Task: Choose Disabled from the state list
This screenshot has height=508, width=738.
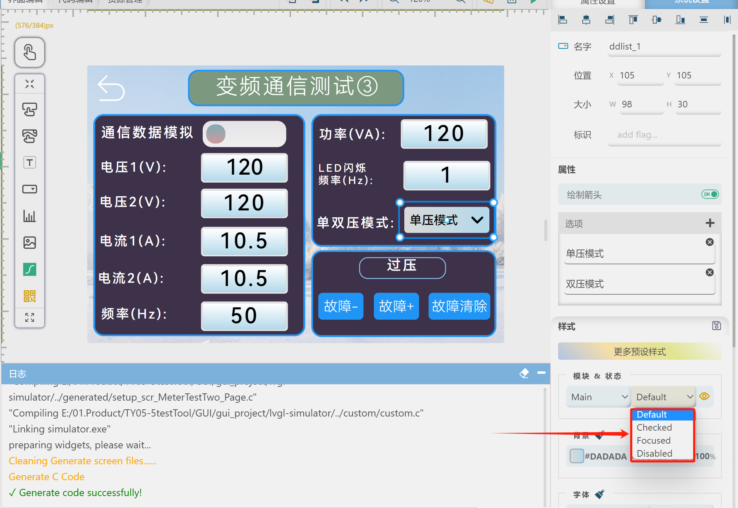Action: tap(654, 453)
